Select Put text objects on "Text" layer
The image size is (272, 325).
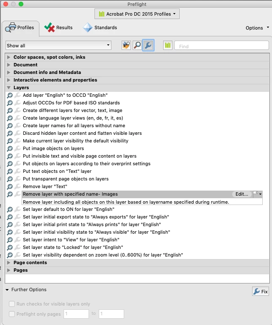(x=57, y=171)
